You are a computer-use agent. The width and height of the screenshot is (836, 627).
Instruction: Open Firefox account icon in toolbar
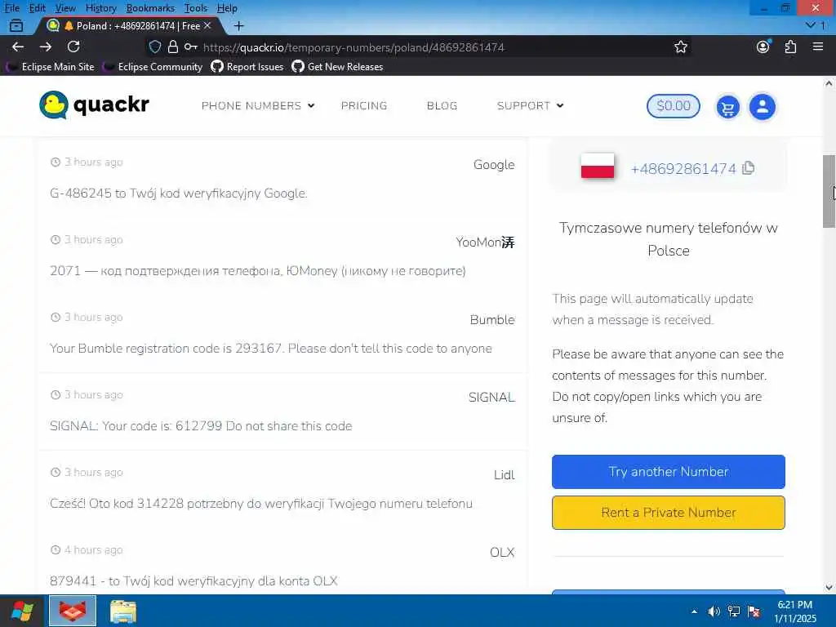point(763,47)
